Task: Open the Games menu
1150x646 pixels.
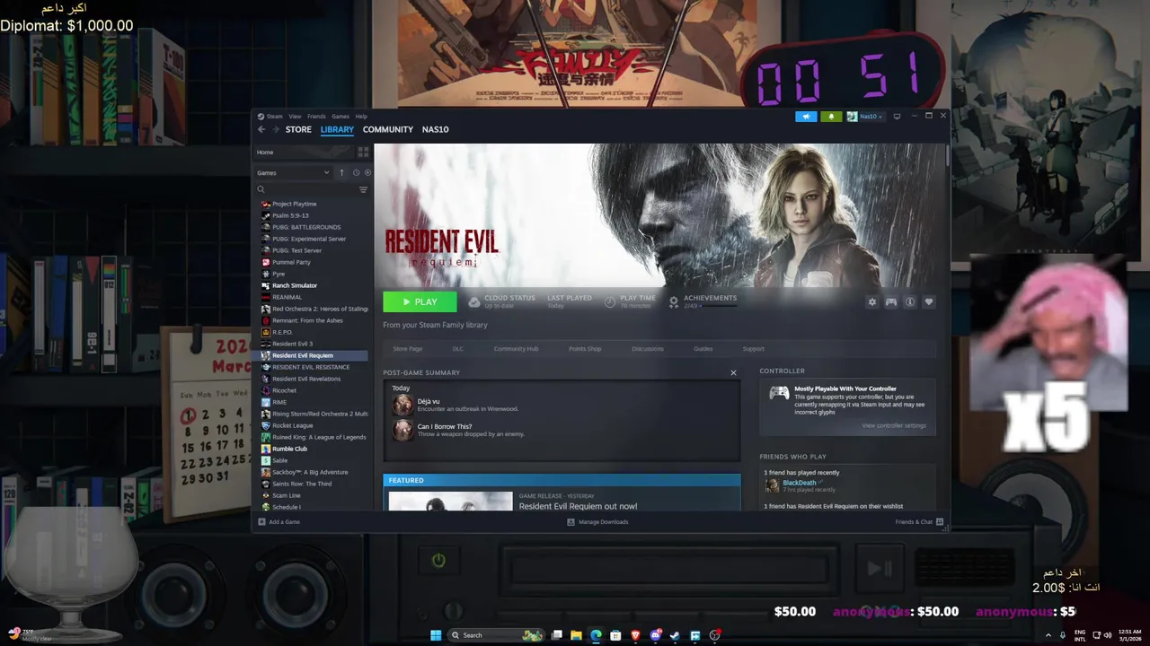Action: click(x=341, y=117)
